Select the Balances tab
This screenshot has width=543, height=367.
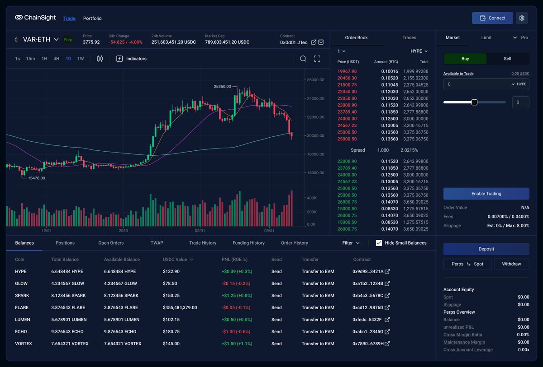pos(24,243)
